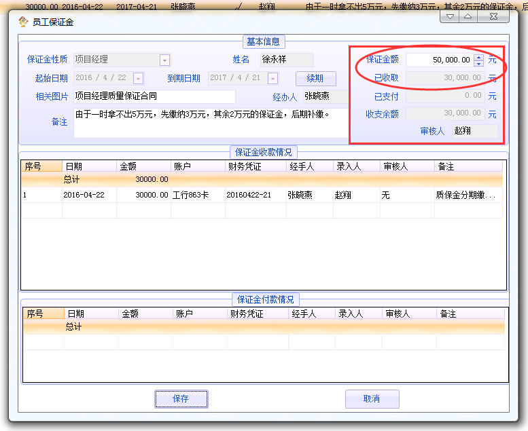Increase 保证金额 with the up spinner arrow

click(479, 57)
